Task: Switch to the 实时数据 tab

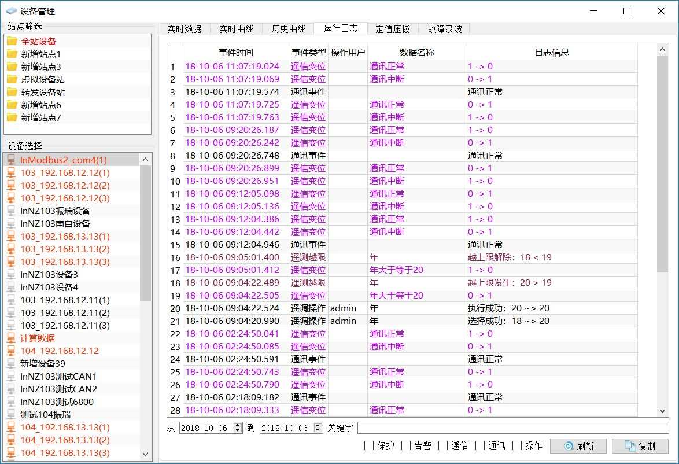Action: [184, 29]
